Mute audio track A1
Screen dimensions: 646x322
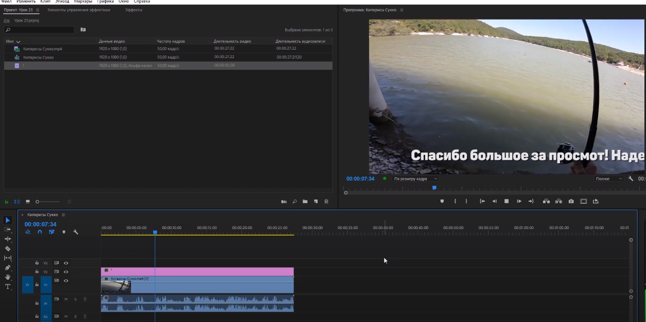coord(66,300)
